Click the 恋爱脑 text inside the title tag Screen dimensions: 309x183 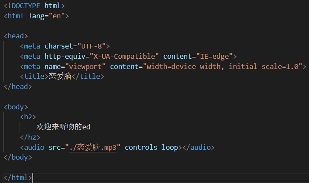click(59, 77)
